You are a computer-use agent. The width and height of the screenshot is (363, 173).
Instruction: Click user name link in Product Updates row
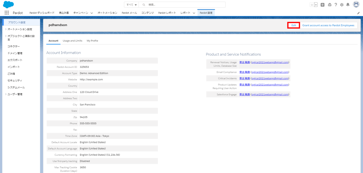coord(244,85)
